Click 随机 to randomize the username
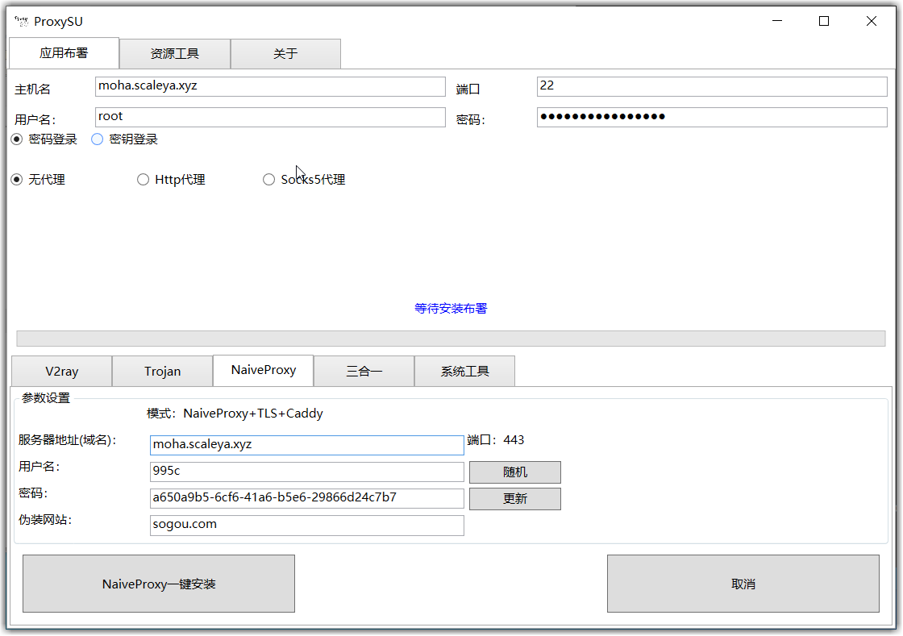903x636 pixels. (x=514, y=472)
